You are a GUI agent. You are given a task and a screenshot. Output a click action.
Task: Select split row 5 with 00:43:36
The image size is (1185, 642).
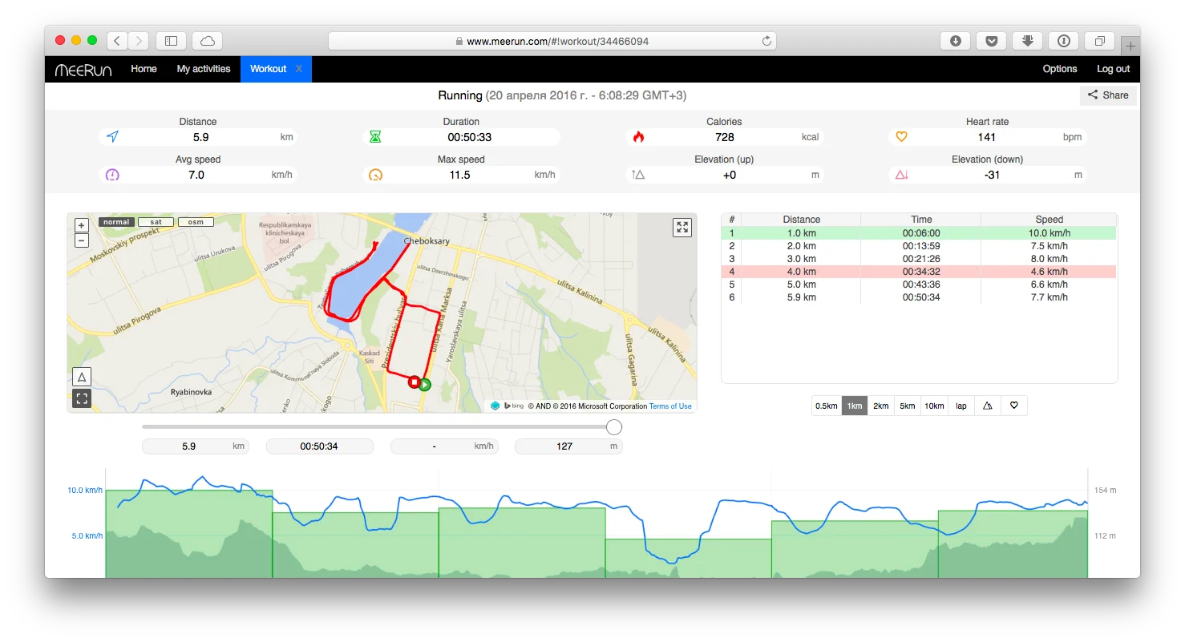pos(919,285)
